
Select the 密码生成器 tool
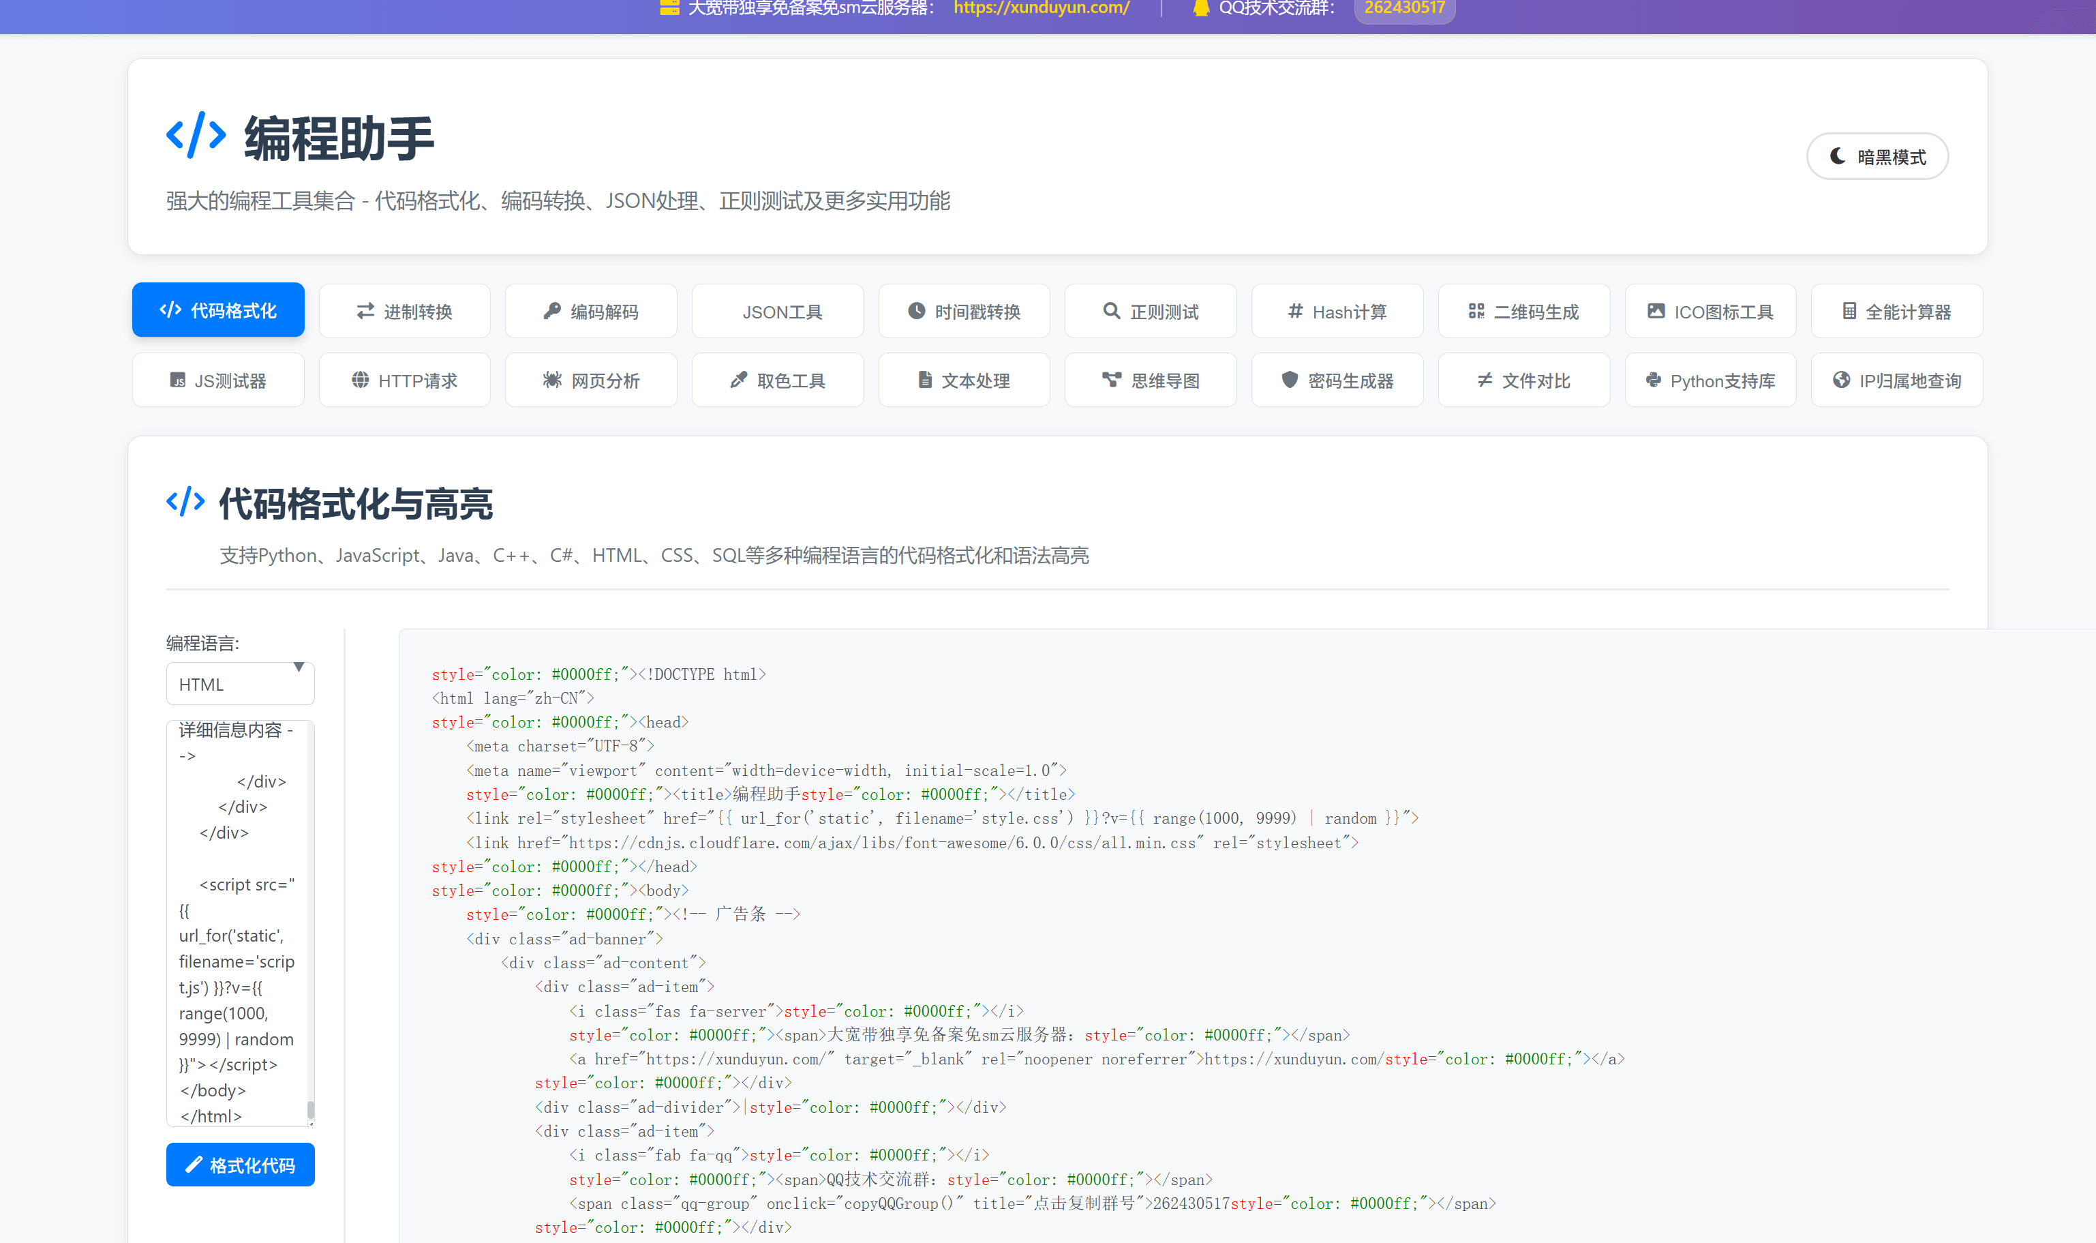point(1337,379)
